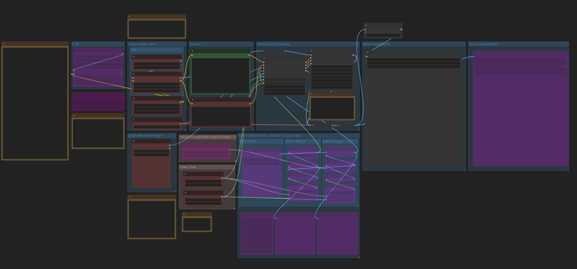Click inside the green positive prompt text box
Image resolution: width=577 pixels, height=269 pixels.
click(x=221, y=76)
